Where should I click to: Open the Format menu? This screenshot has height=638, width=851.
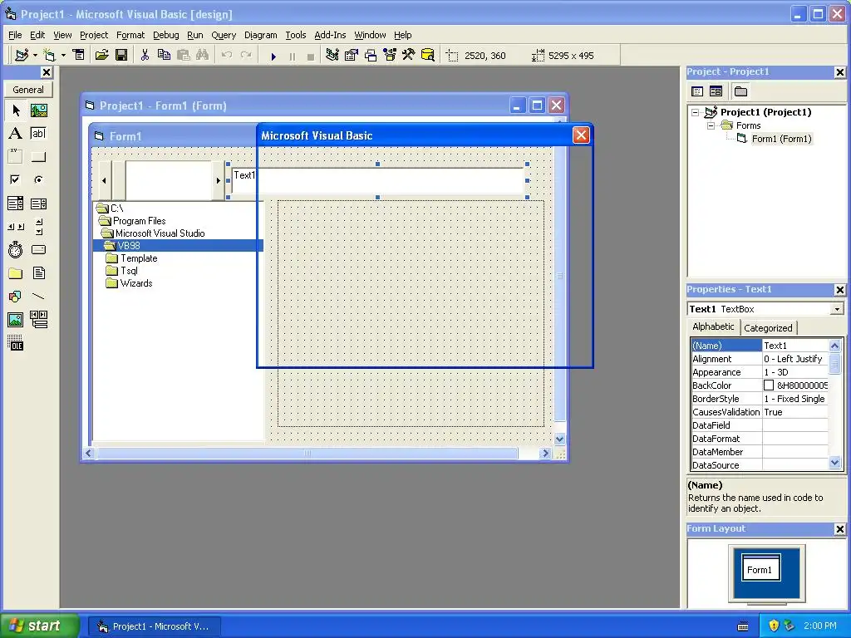[x=130, y=35]
